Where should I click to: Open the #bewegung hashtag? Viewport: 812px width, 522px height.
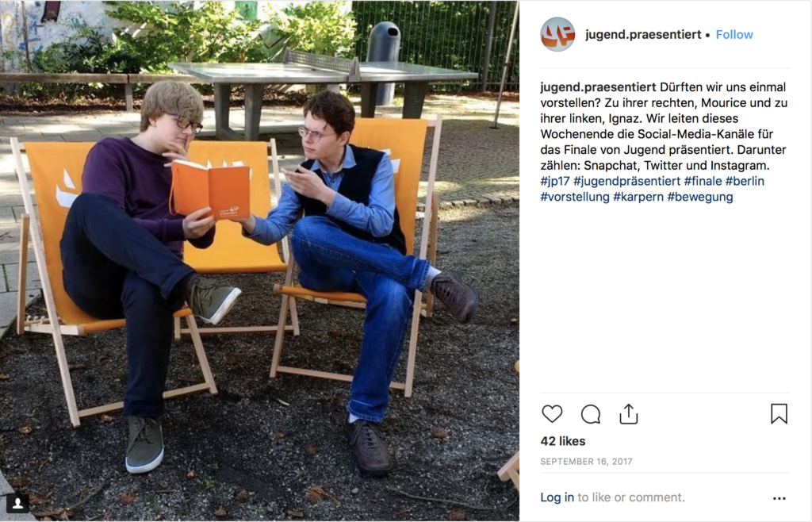point(700,197)
